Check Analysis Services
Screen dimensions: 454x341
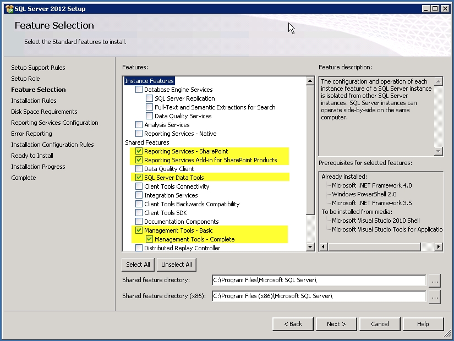click(x=138, y=125)
